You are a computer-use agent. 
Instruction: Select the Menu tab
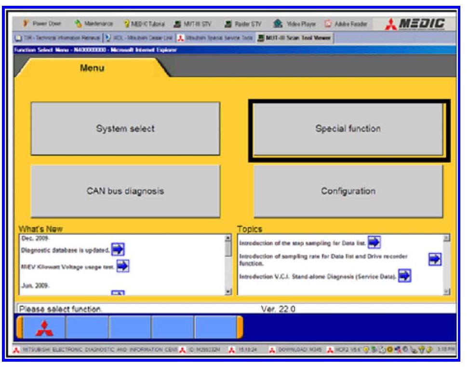pyautogui.click(x=92, y=68)
